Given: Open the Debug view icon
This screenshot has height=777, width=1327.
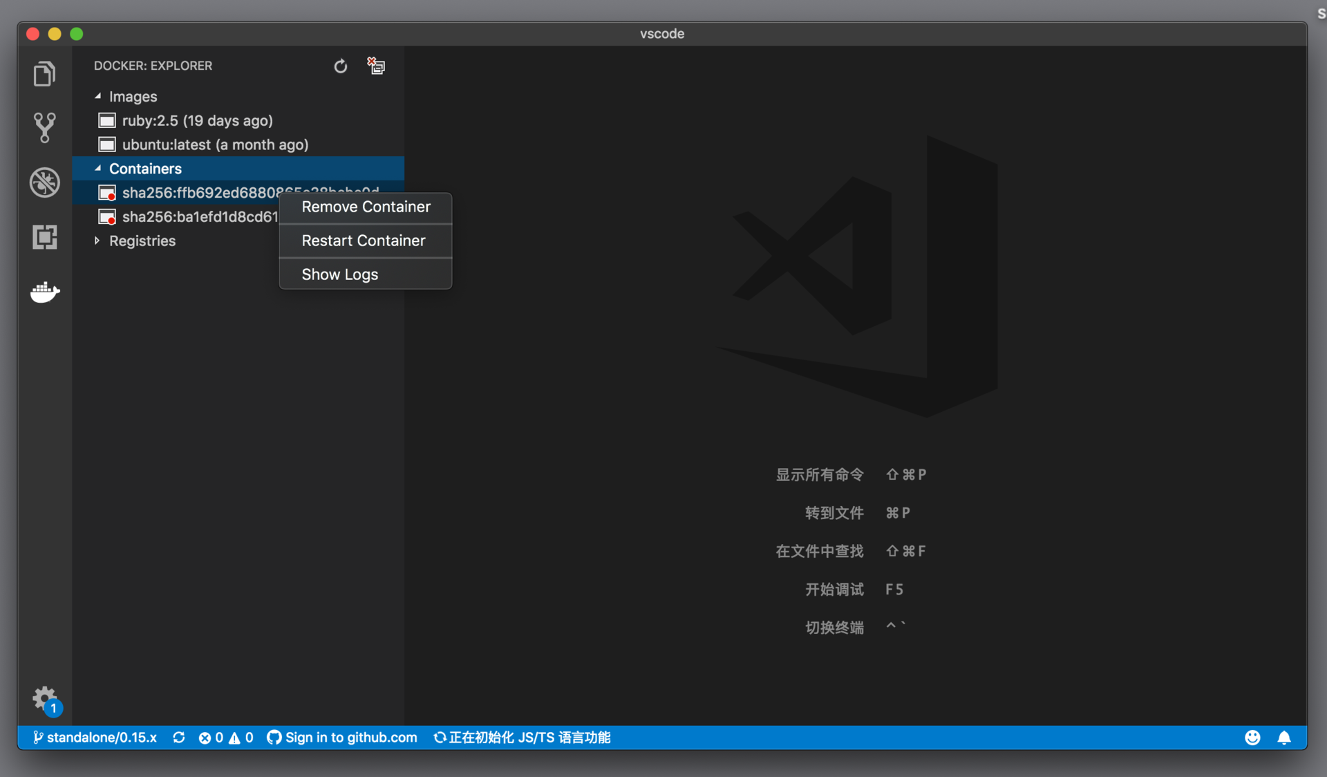Looking at the screenshot, I should pyautogui.click(x=44, y=182).
